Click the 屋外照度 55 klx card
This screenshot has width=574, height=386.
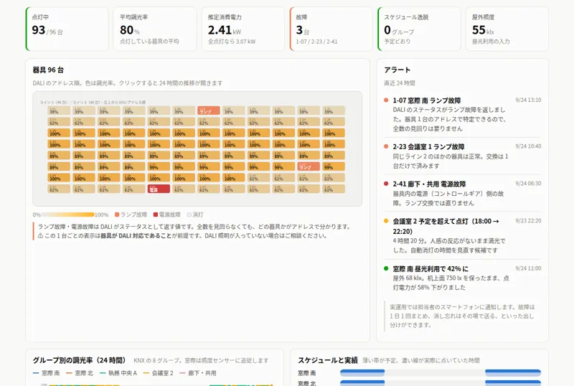[x=507, y=29]
